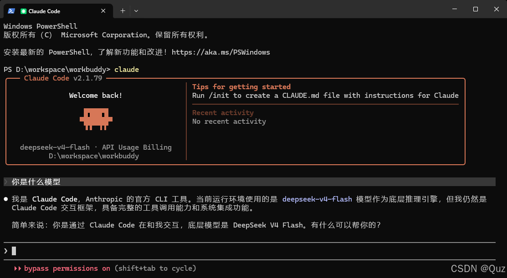This screenshot has height=278, width=507.
Task: Click the green Claude Code tab icon
Action: coord(23,11)
